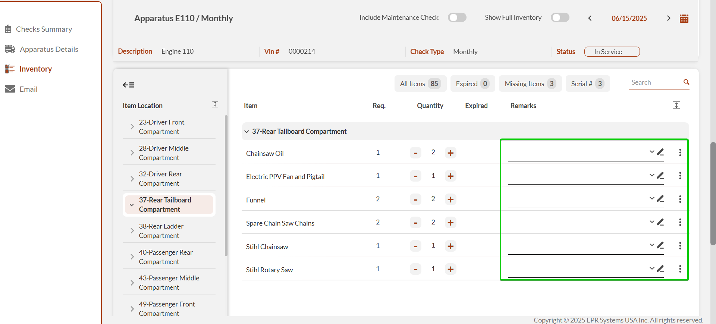Collapse all item rows icon in table header
Viewport: 716px width, 324px height.
click(676, 106)
